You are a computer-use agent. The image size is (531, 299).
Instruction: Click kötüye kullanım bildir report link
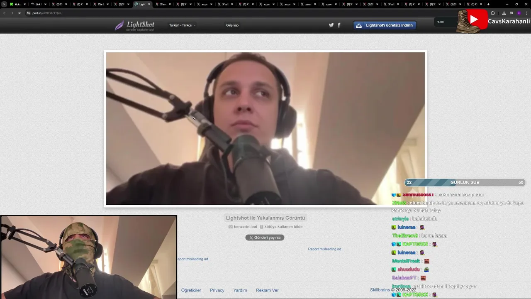point(281,227)
